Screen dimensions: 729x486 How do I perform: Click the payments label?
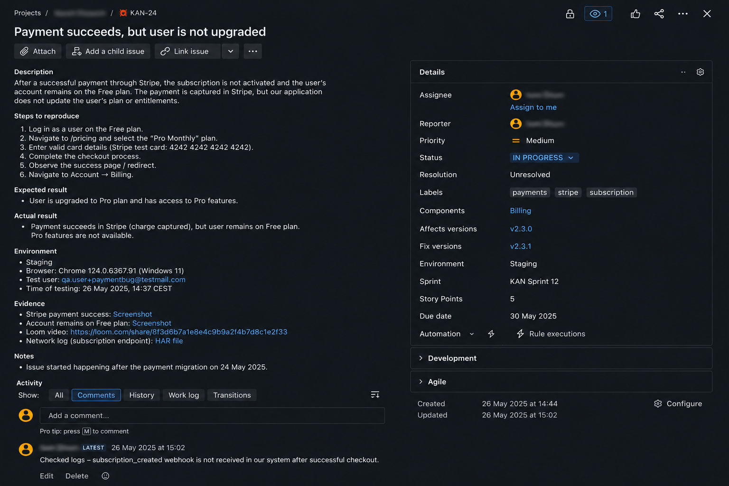coord(530,192)
